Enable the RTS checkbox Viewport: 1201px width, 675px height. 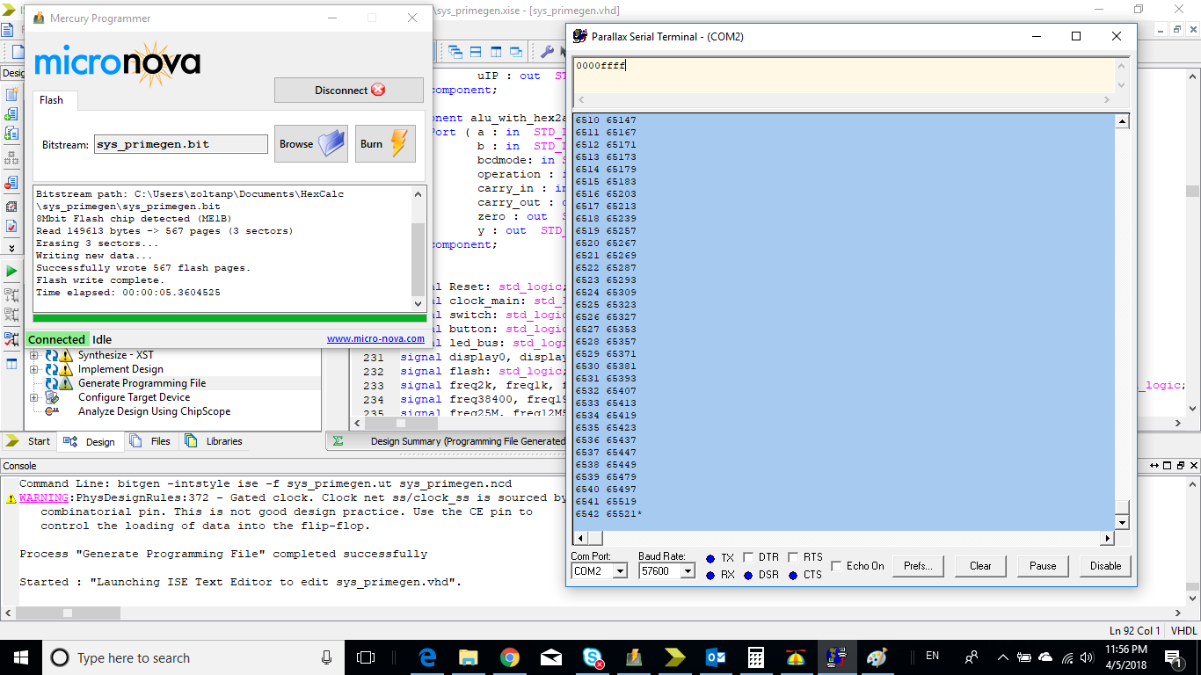[792, 557]
